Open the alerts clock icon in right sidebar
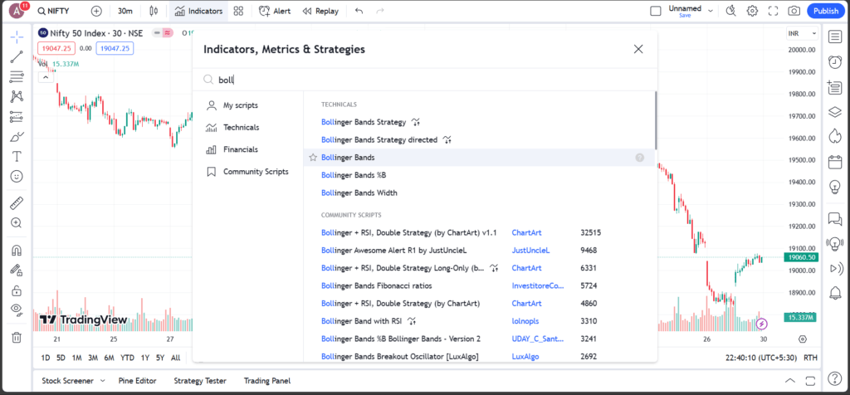The width and height of the screenshot is (850, 395). click(835, 62)
